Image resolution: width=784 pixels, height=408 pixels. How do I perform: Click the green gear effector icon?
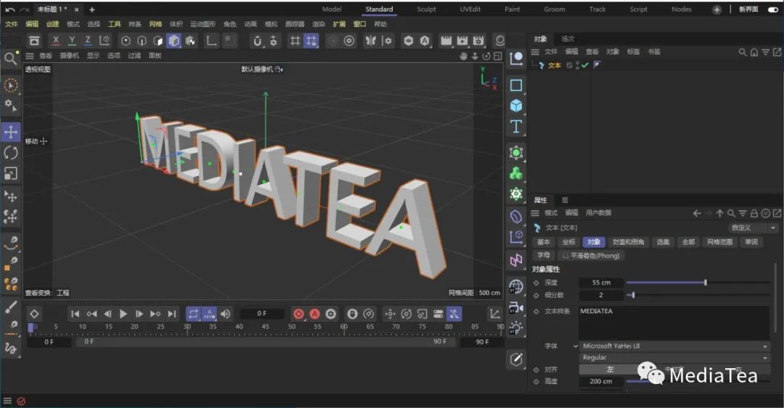pyautogui.click(x=516, y=193)
